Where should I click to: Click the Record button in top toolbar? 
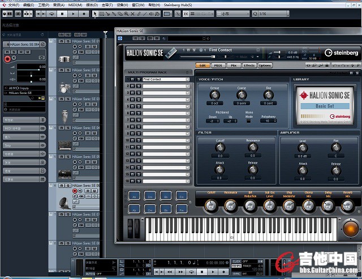point(84,13)
